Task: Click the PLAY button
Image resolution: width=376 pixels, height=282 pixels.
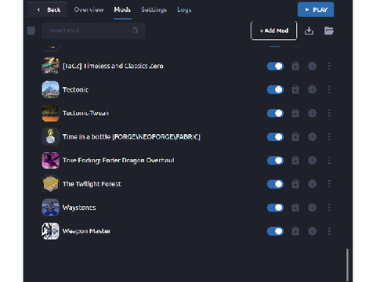Action: coord(316,9)
